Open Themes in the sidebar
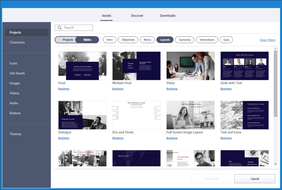 (x=15, y=134)
